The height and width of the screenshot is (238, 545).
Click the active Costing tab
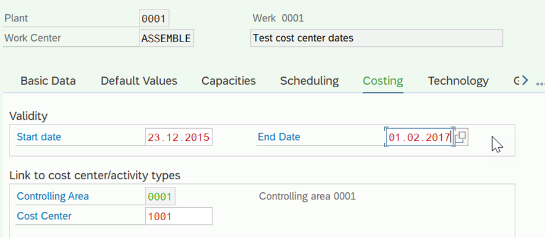click(383, 81)
